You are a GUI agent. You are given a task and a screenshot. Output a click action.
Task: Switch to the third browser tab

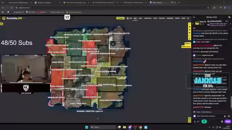click(76, 3)
